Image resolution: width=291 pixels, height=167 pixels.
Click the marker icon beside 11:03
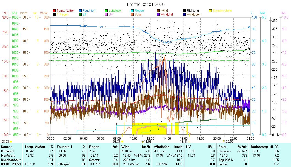(x=142, y=141)
